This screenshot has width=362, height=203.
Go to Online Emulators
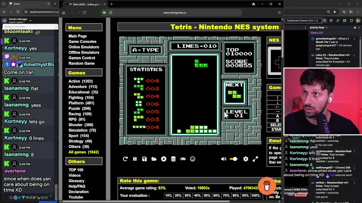pyautogui.click(x=84, y=47)
